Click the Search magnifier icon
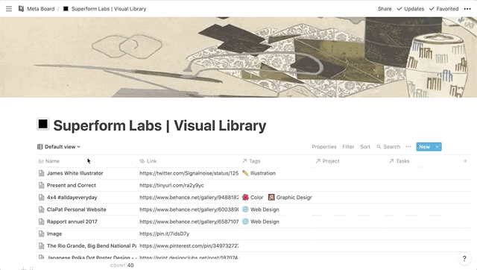Image resolution: width=477 pixels, height=270 pixels. (379, 147)
